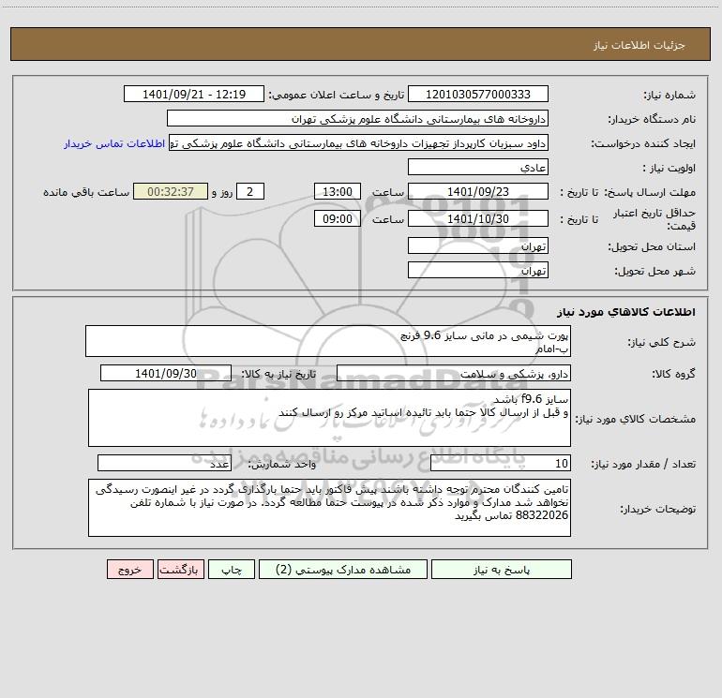Open اطلاعات تماس خریدار link
The width and height of the screenshot is (722, 698).
pyautogui.click(x=114, y=143)
